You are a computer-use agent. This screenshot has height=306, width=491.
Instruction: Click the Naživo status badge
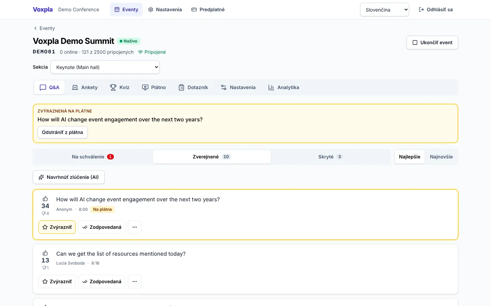pyautogui.click(x=129, y=41)
